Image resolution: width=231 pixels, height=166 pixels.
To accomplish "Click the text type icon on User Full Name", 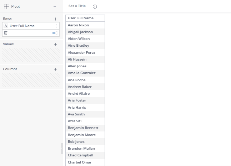I will coord(6,26).
